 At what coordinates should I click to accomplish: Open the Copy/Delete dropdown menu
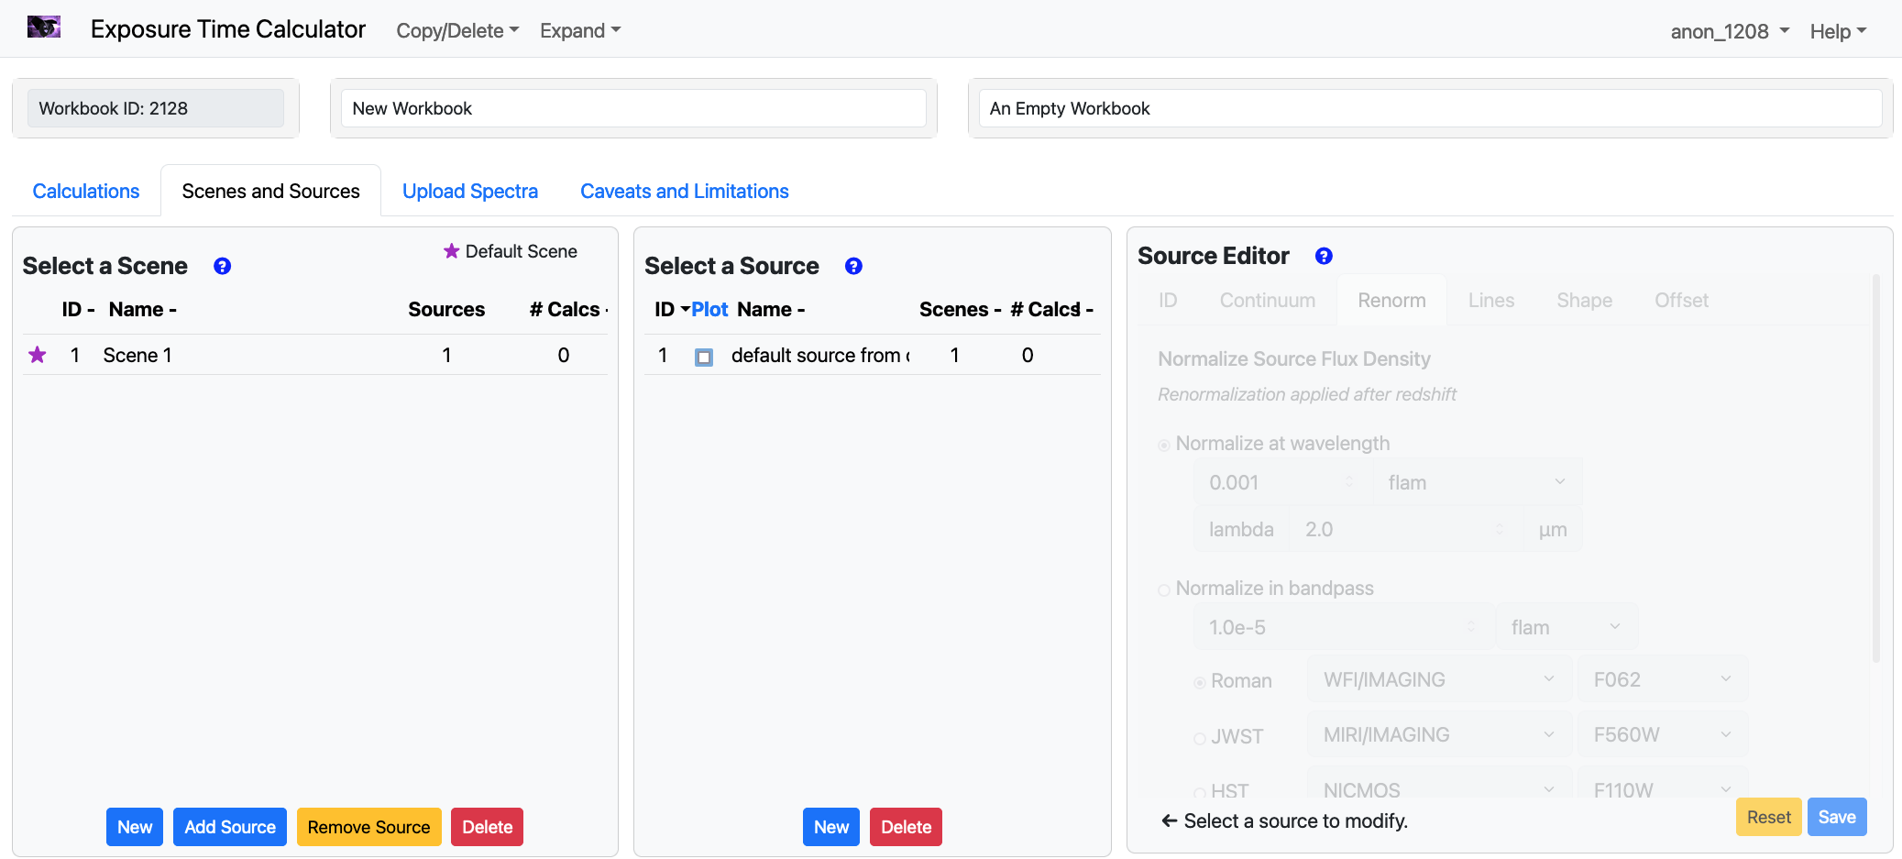pos(456,30)
